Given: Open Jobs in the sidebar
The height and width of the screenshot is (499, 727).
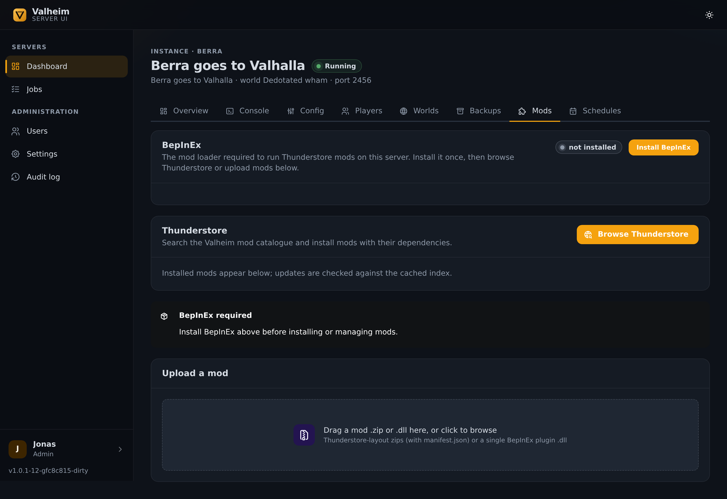Looking at the screenshot, I should (66, 89).
